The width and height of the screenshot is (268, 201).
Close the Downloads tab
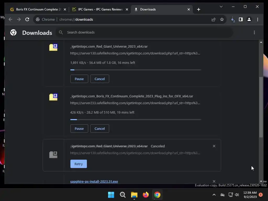tap(189, 10)
